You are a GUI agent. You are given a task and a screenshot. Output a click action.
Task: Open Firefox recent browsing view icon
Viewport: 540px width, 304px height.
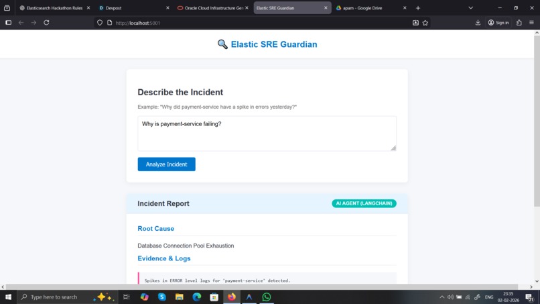point(7,8)
